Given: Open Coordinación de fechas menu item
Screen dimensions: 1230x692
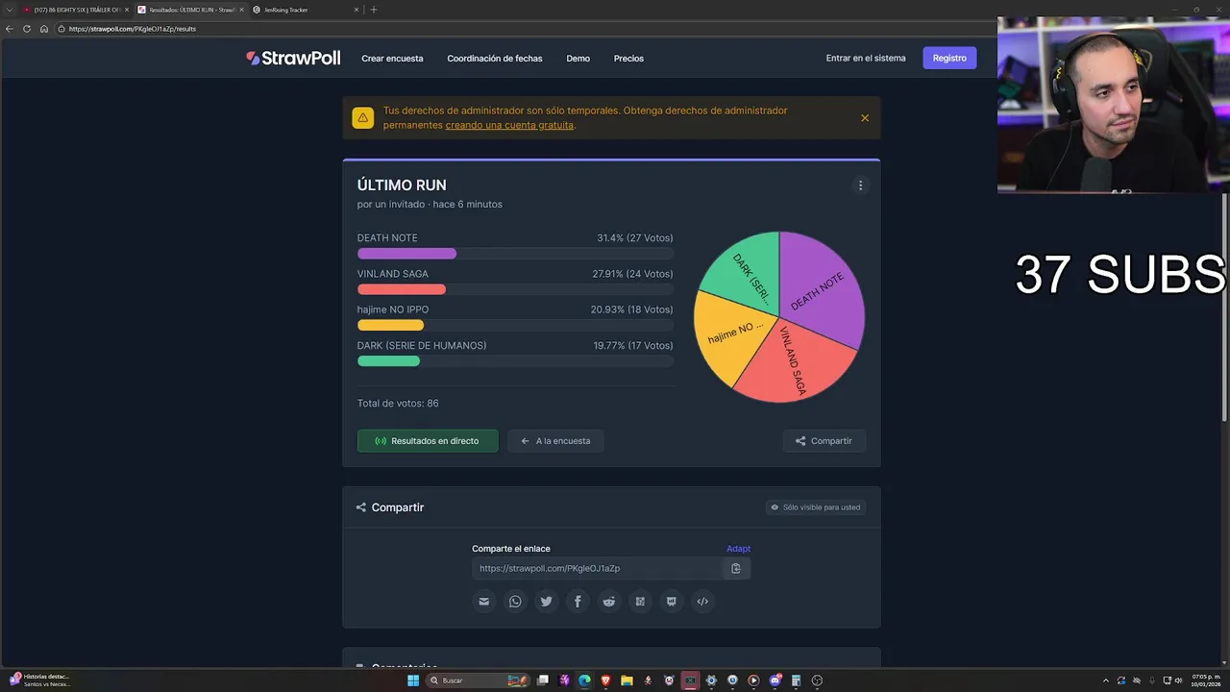Looking at the screenshot, I should tap(494, 59).
